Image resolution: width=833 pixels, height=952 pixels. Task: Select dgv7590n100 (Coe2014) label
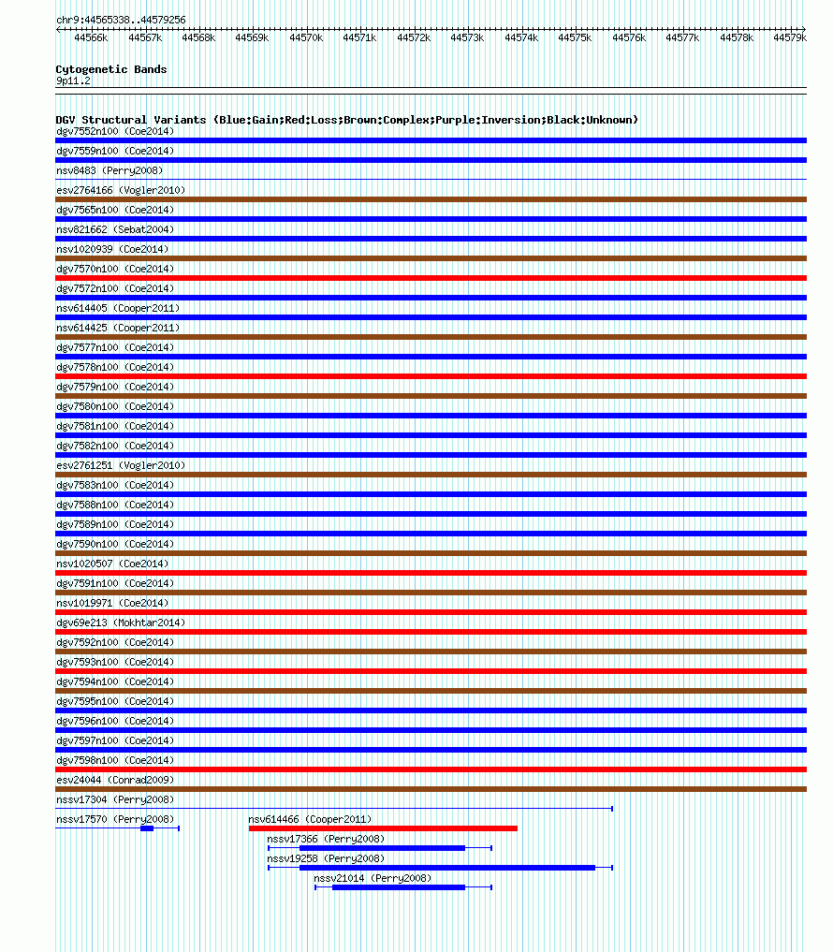(x=115, y=544)
